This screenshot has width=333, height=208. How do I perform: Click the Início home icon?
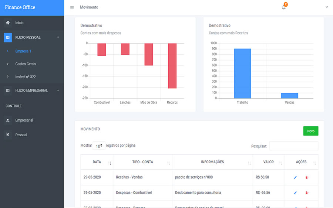click(x=8, y=23)
